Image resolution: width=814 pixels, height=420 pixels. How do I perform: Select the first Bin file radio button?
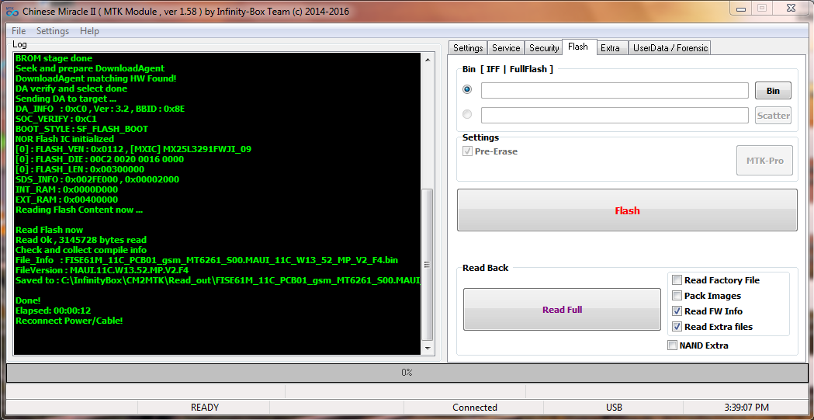tap(467, 90)
